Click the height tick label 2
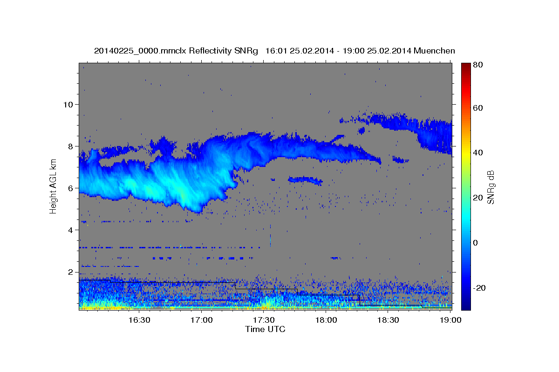This screenshot has height=372, width=559. point(70,272)
